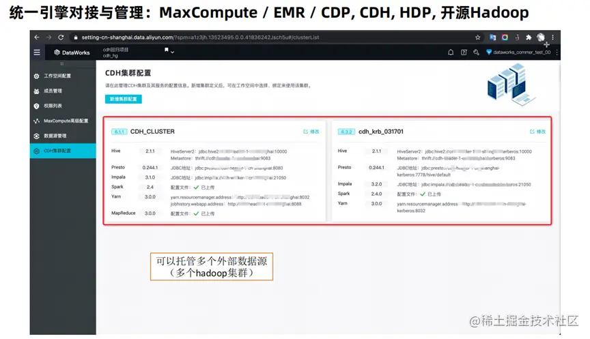Screen dimensions: 590x339
Task: Open the browser three-dot menu
Action: [552, 38]
